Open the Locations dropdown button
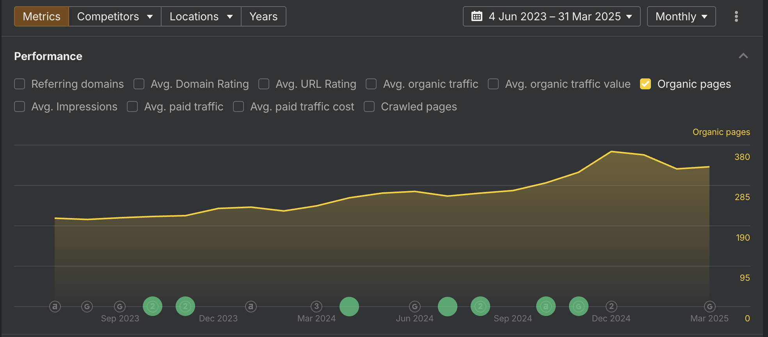The image size is (768, 337). tap(201, 16)
